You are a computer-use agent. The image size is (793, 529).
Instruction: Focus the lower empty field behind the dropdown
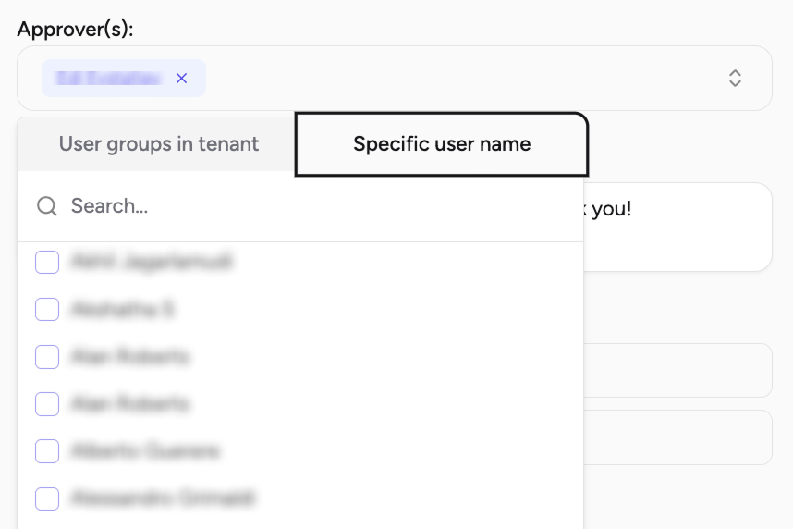click(x=677, y=437)
